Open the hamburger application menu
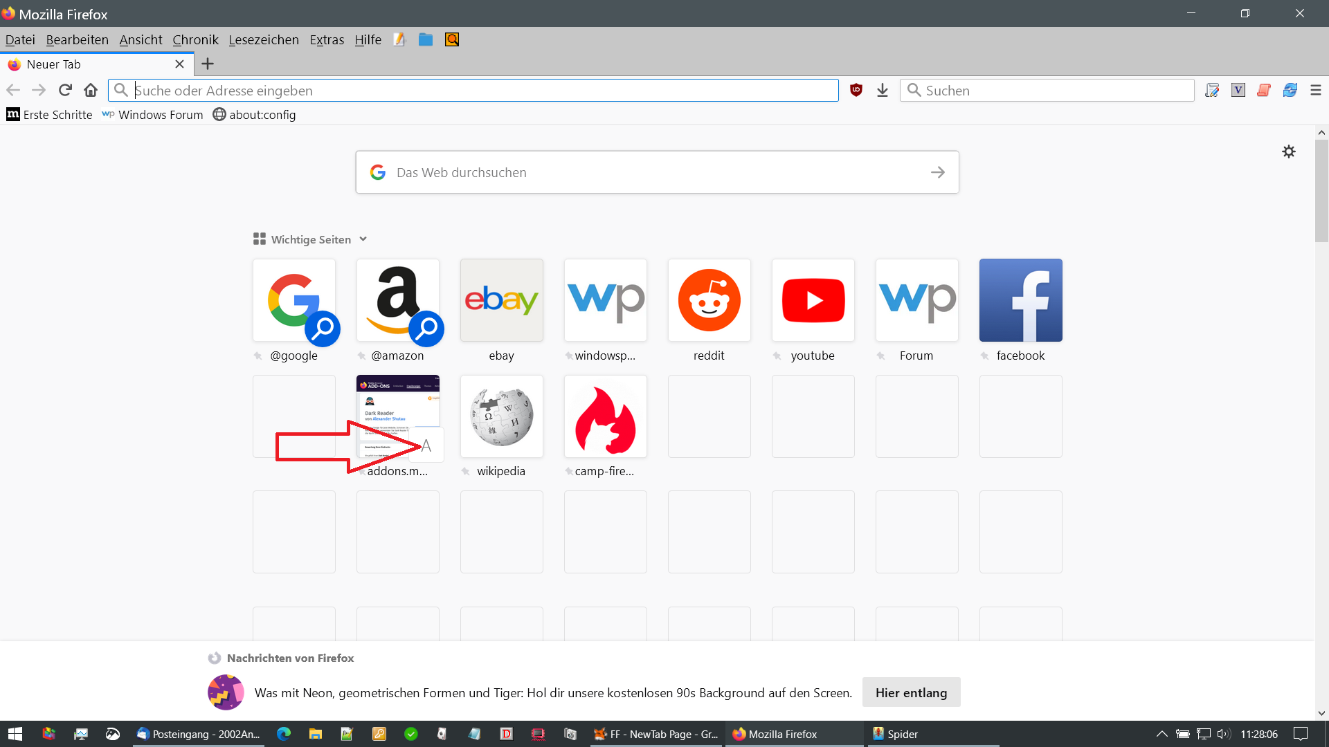The width and height of the screenshot is (1329, 747). 1315,90
